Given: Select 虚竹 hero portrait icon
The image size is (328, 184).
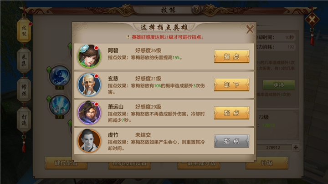Looking at the screenshot, I should tap(89, 140).
